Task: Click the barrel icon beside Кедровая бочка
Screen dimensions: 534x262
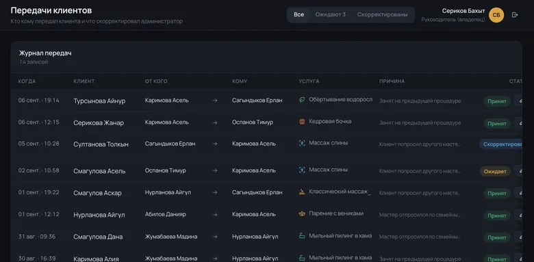Action: 302,122
